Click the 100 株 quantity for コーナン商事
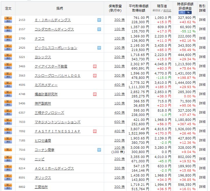 [x=120, y=148]
